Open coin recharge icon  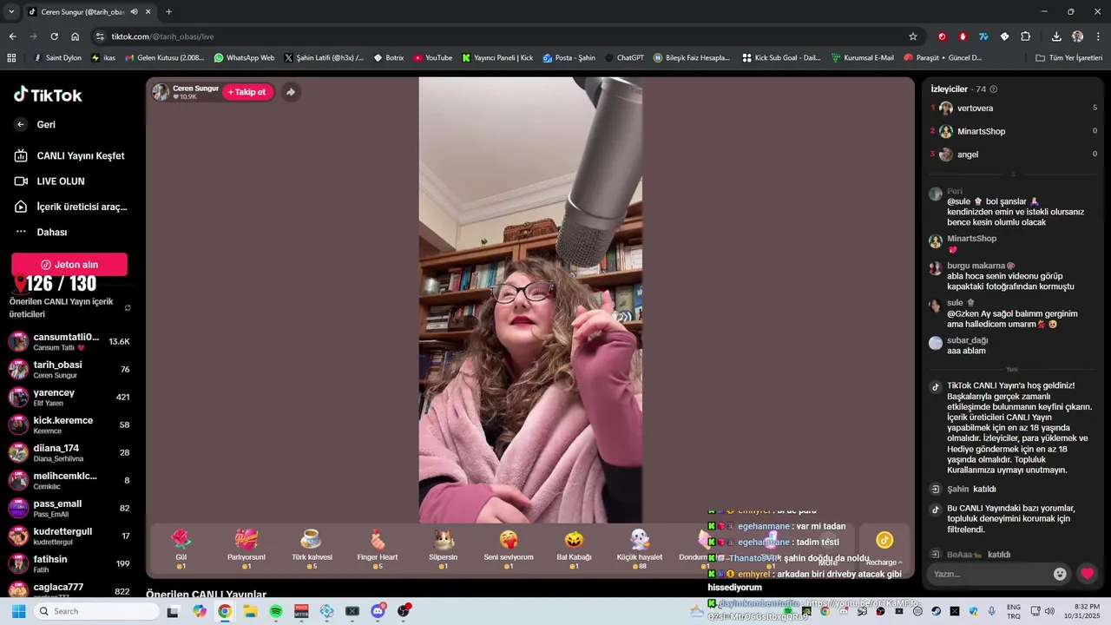point(884,540)
